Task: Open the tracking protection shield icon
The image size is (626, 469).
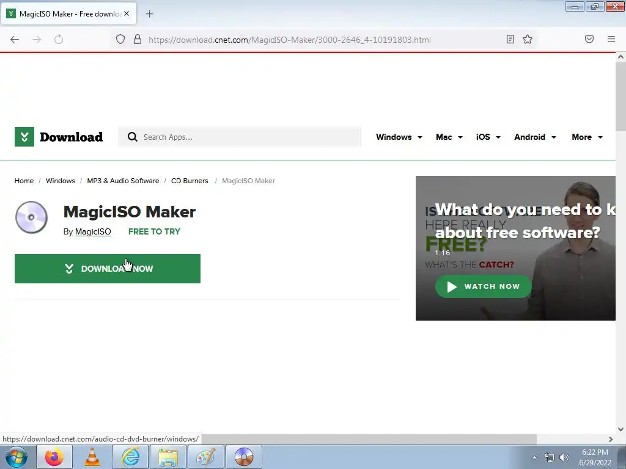Action: pyautogui.click(x=120, y=40)
